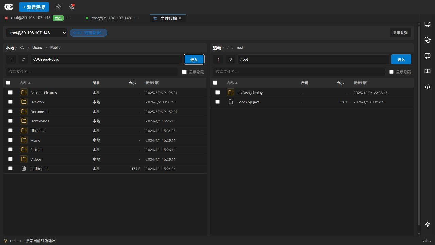The width and height of the screenshot is (435, 245).
Task: Refresh the remote file list
Action: 230,59
